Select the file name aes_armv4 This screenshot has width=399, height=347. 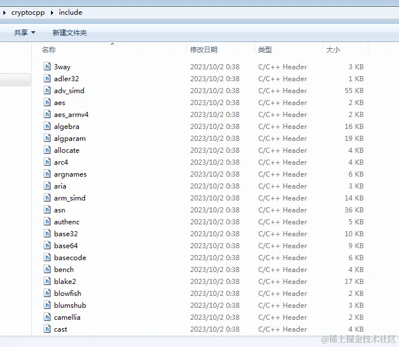[71, 115]
